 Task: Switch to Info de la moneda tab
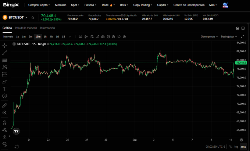[26, 28]
